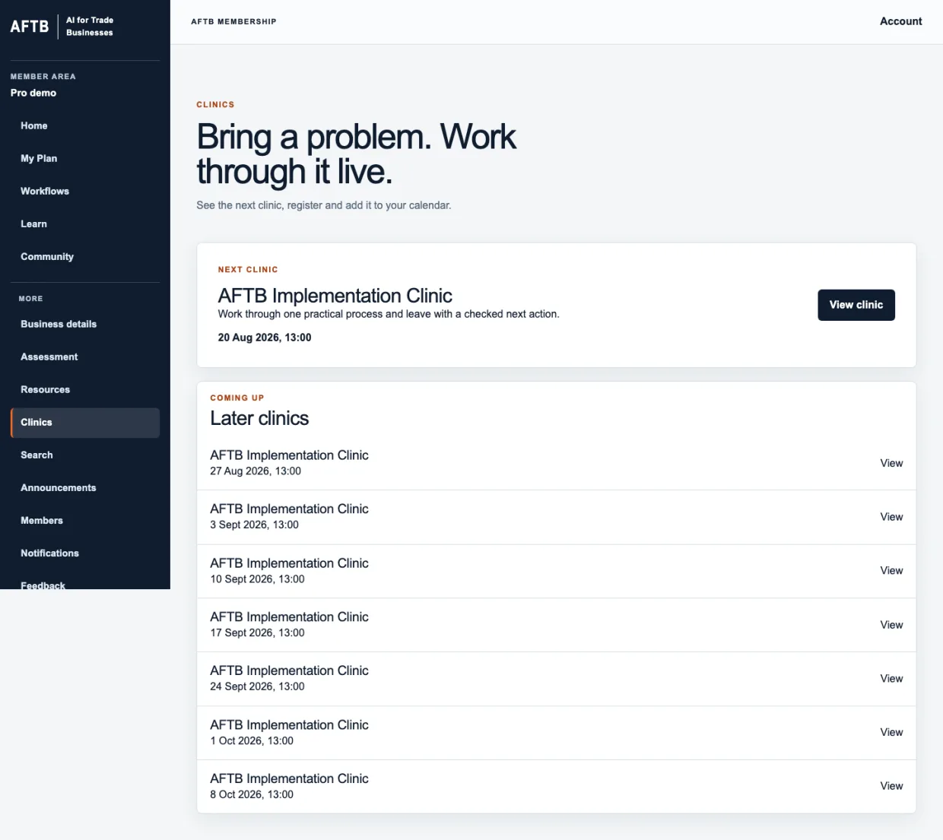The image size is (943, 840).
Task: Go to My Plan
Action: pos(85,158)
